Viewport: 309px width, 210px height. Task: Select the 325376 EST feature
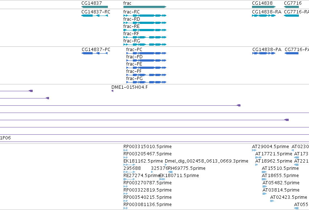click(x=152, y=172)
